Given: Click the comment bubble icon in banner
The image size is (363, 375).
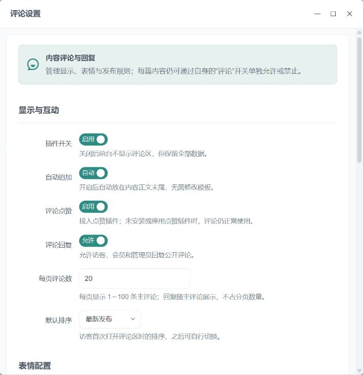Looking at the screenshot, I should click(33, 64).
